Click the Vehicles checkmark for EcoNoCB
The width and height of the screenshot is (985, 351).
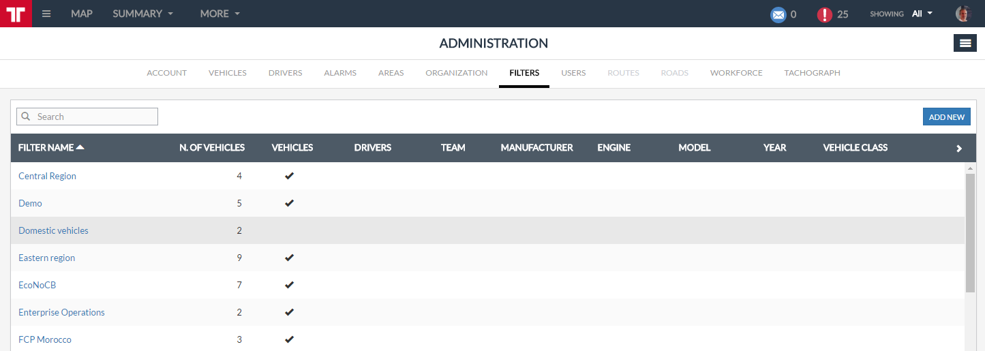click(289, 285)
